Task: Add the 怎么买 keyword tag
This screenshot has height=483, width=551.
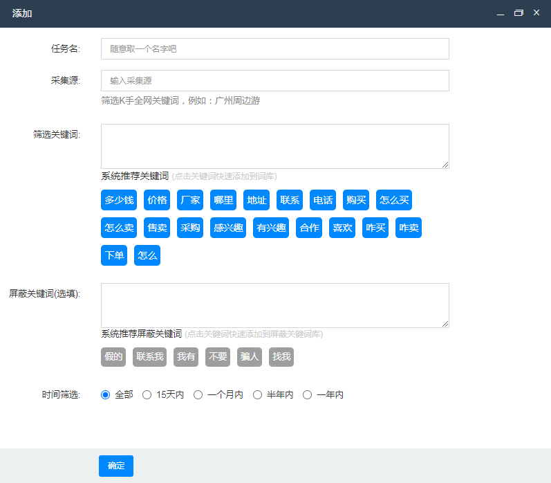Action: 394,200
